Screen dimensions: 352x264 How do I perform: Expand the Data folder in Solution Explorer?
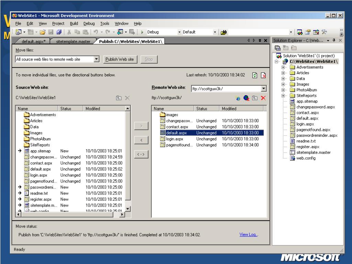point(283,79)
